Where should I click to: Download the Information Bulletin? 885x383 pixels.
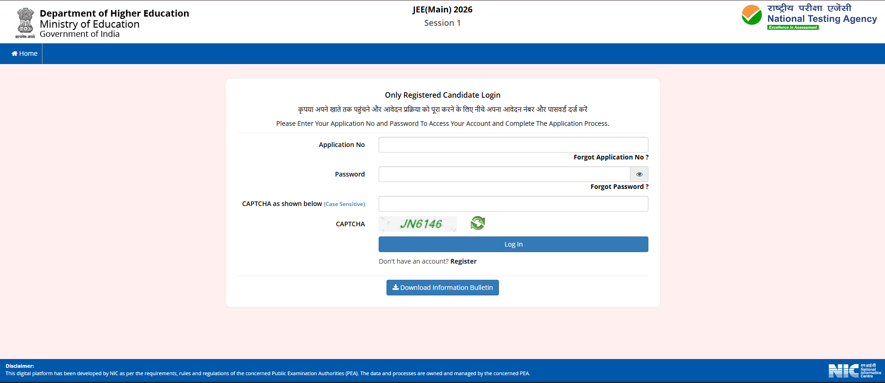pyautogui.click(x=442, y=288)
